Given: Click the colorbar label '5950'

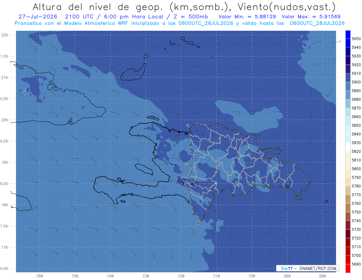Looking at the screenshot, I should (x=356, y=39).
